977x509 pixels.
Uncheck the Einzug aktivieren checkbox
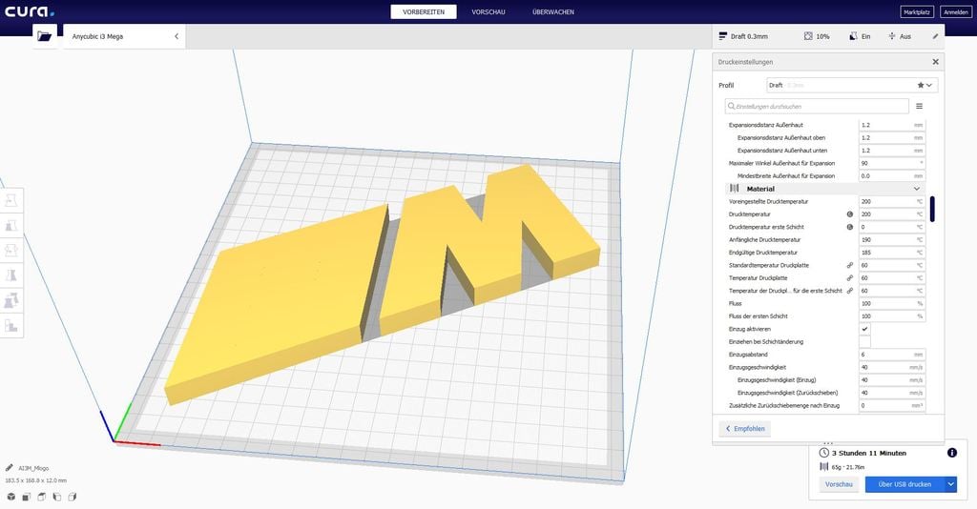[x=864, y=329]
